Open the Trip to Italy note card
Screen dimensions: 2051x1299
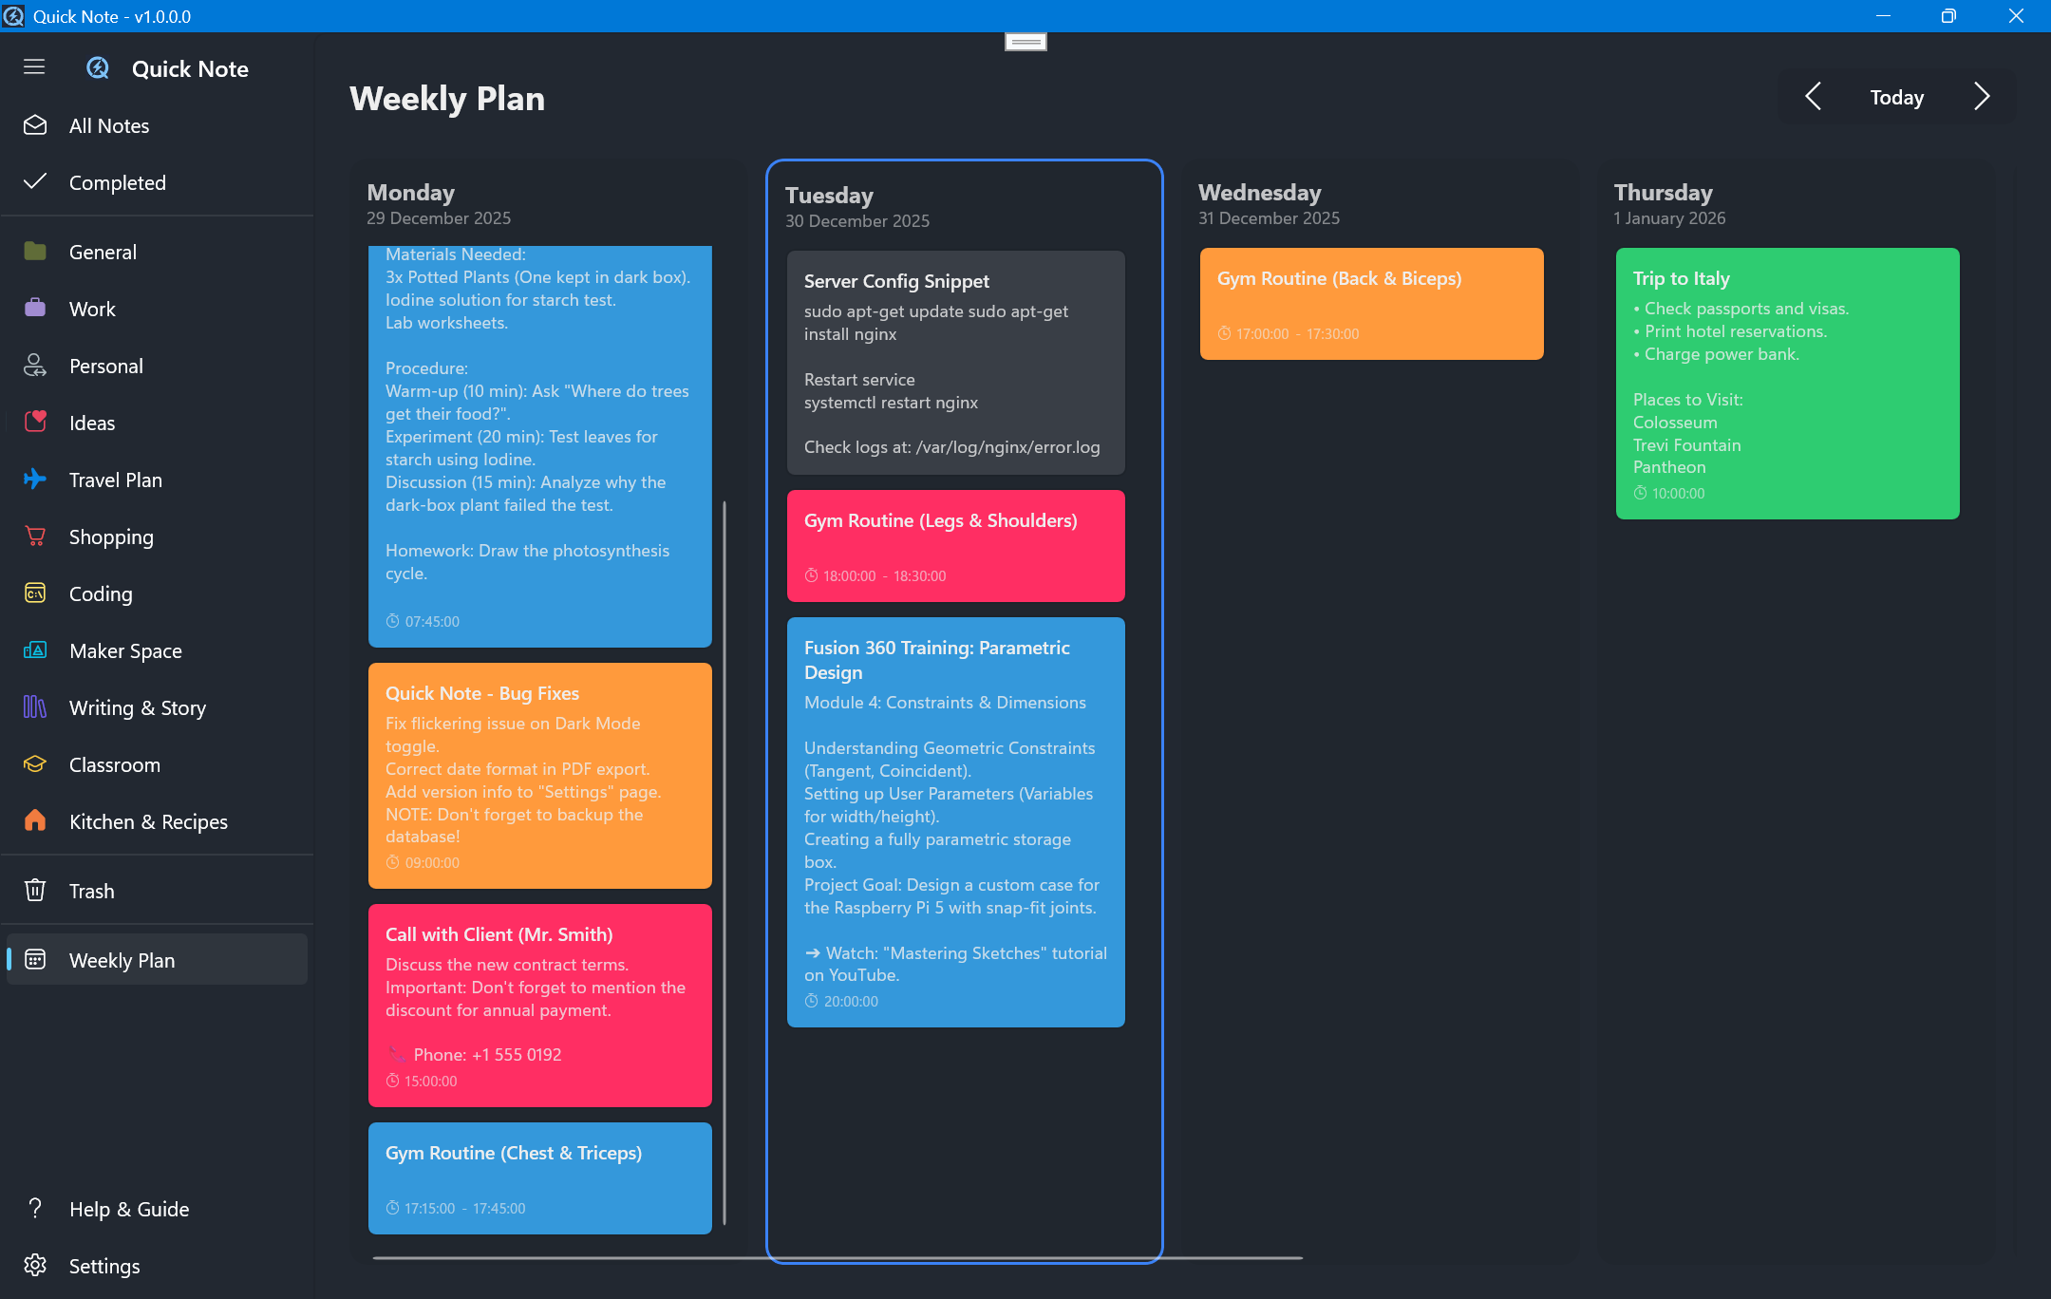point(1787,384)
